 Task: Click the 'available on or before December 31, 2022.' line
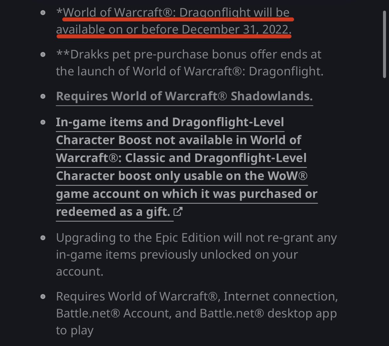click(174, 30)
